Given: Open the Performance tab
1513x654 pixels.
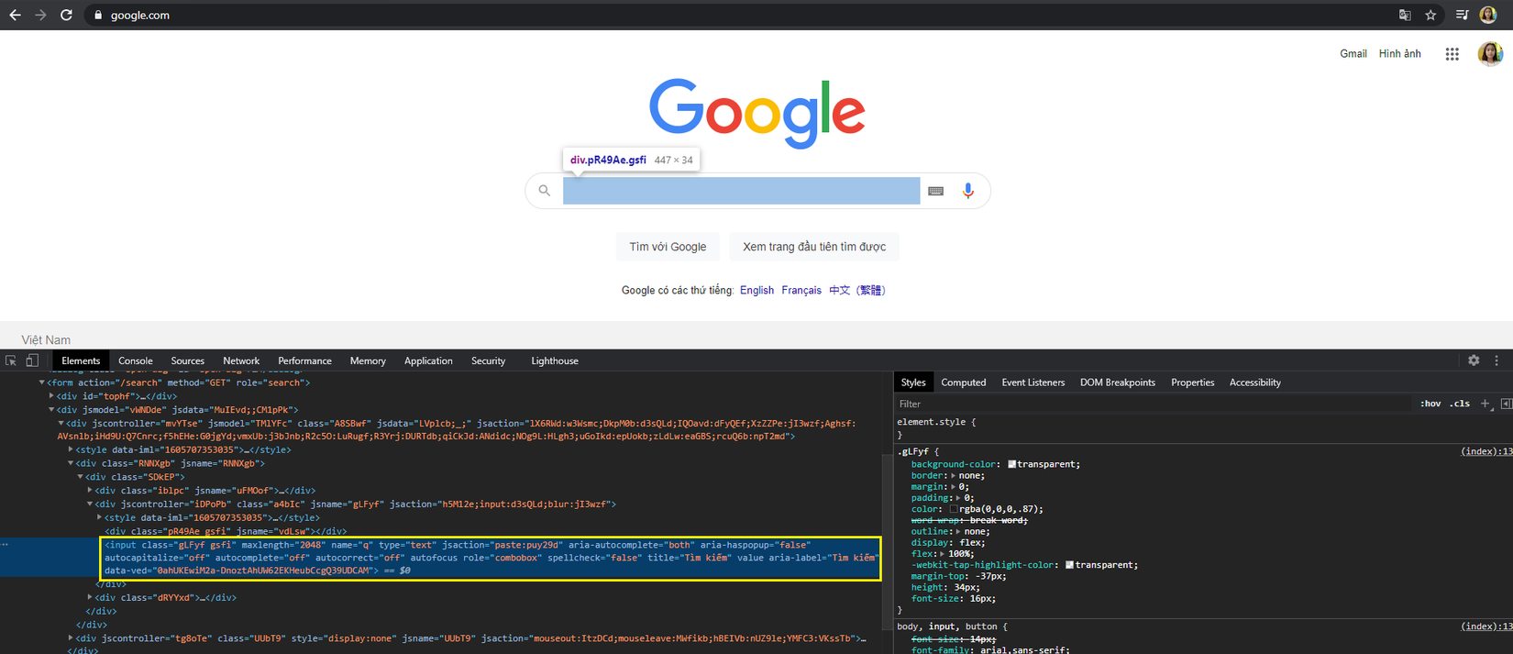Looking at the screenshot, I should point(304,360).
